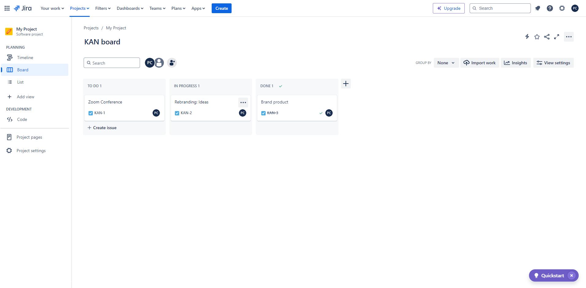Image resolution: width=586 pixels, height=288 pixels.
Task: Click the add people icon
Action: tap(172, 63)
